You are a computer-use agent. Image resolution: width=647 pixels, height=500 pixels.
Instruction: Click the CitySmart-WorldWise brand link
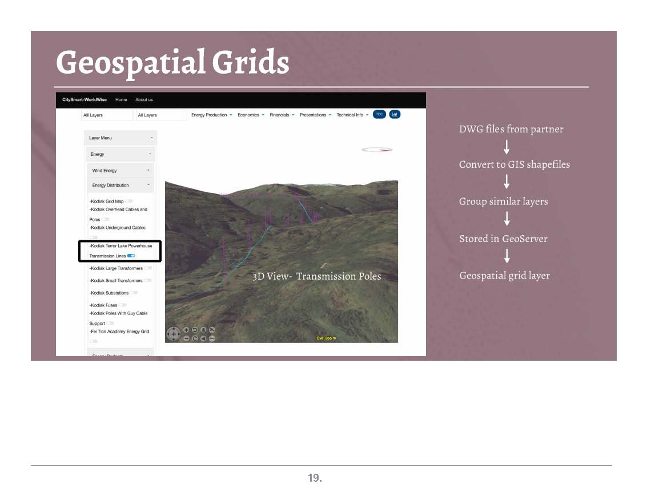click(x=85, y=99)
